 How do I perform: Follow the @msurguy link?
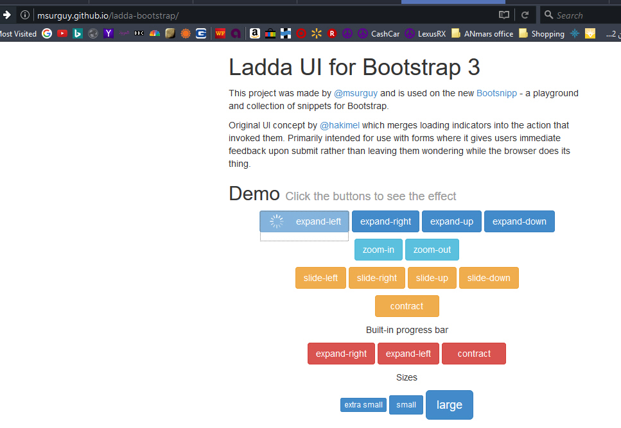[356, 93]
